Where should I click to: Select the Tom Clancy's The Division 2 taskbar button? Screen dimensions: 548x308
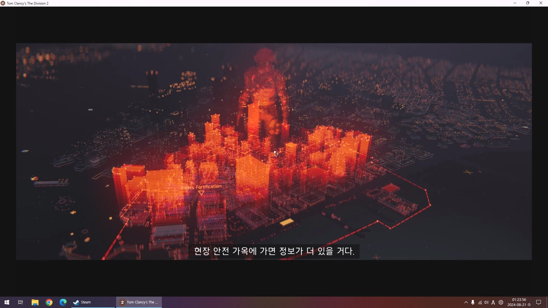tap(139, 302)
